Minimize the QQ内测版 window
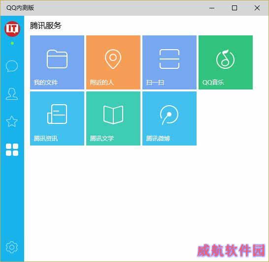The height and width of the screenshot is (262, 269). (x=212, y=8)
